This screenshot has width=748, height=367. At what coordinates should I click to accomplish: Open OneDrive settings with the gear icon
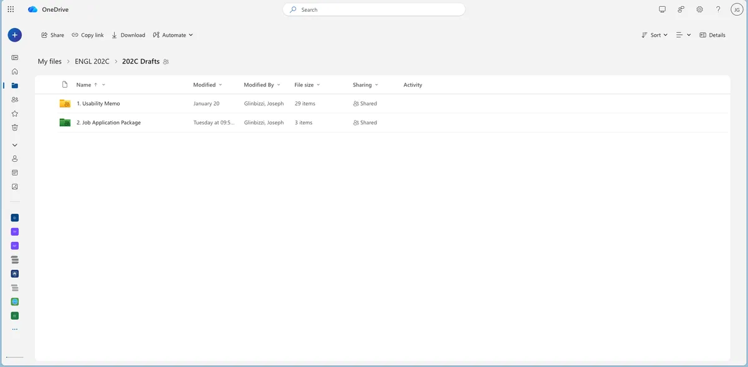click(x=699, y=9)
